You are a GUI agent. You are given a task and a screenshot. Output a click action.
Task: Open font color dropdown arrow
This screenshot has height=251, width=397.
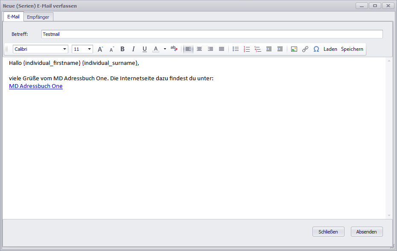(165, 49)
